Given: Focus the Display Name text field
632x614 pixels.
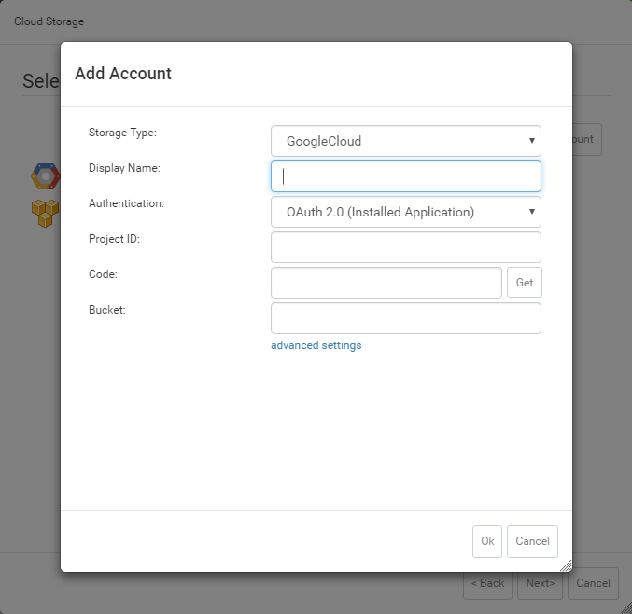Looking at the screenshot, I should (x=405, y=176).
